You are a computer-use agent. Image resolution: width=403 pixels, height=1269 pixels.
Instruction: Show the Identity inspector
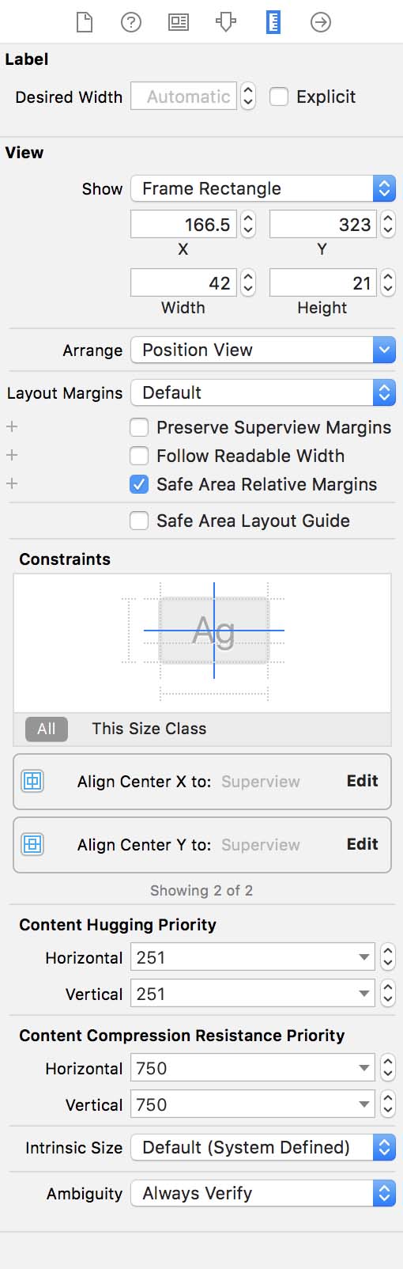(x=179, y=22)
